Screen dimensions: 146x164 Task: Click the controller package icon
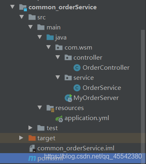[68, 58]
